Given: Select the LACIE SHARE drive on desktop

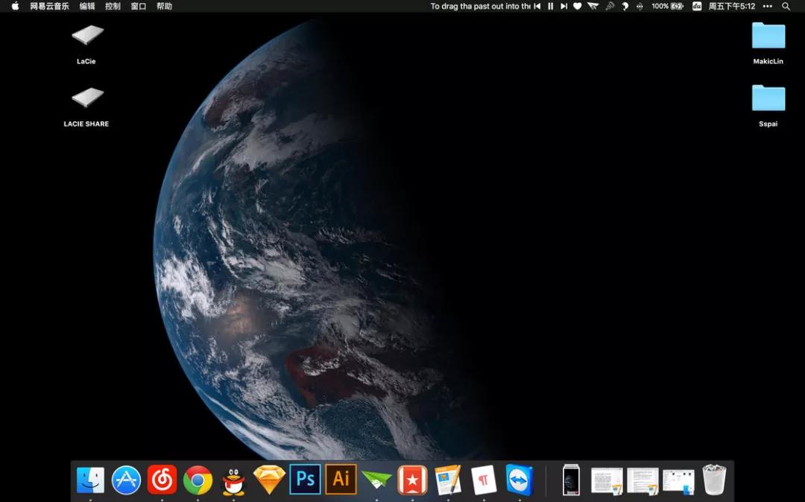Looking at the screenshot, I should [x=87, y=98].
